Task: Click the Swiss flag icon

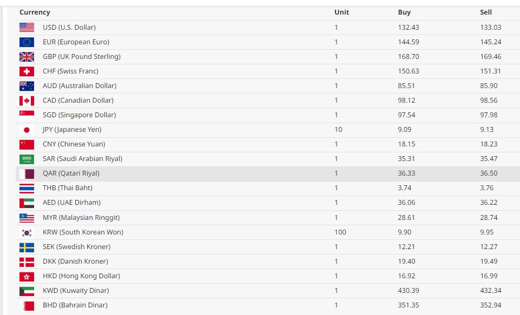Action: pos(27,71)
